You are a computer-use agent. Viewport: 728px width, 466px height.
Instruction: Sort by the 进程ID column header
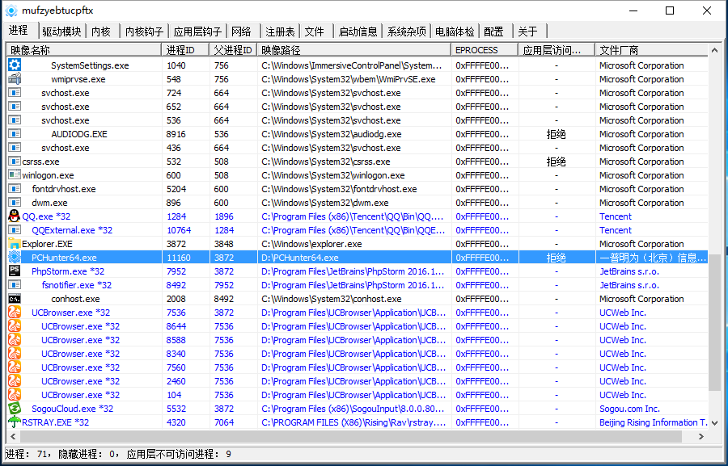point(185,50)
